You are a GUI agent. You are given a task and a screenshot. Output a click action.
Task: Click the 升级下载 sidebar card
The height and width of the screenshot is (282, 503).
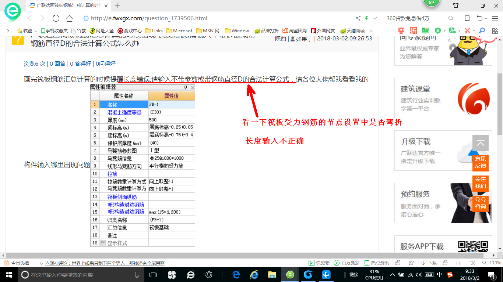click(x=443, y=150)
